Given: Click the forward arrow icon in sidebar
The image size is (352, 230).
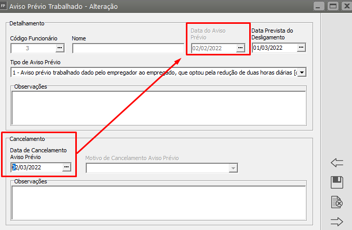Looking at the screenshot, I should coord(337,222).
